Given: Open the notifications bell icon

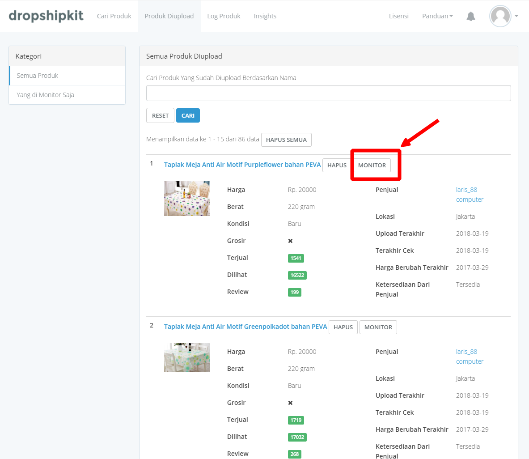Looking at the screenshot, I should point(470,16).
